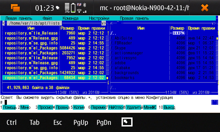This screenshot has height=132, width=220.
Task: Tap the fullscreen toggle icon in bottom toolbar
Action: click(127, 122)
